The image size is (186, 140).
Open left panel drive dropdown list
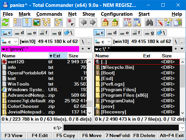coord(9,42)
